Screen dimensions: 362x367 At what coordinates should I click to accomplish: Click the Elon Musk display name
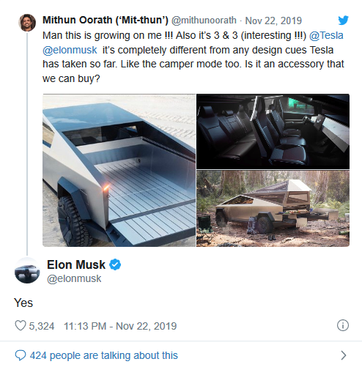click(76, 264)
